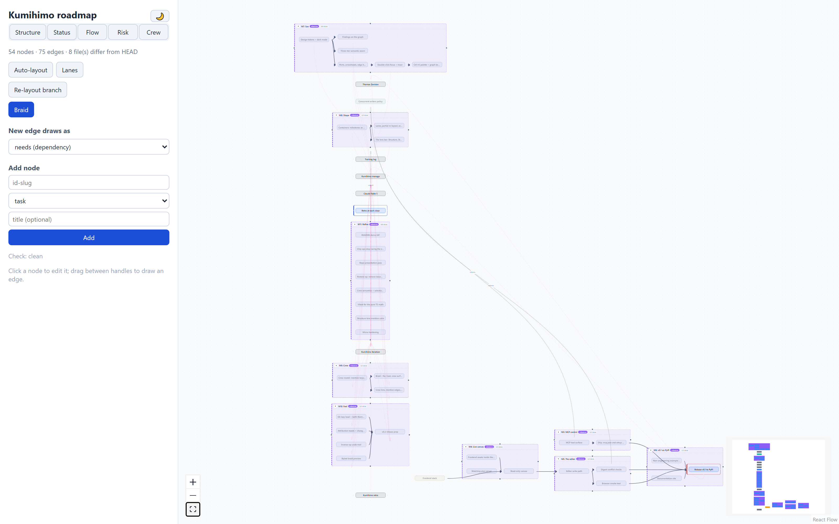Toggle the Braid button

(x=21, y=110)
